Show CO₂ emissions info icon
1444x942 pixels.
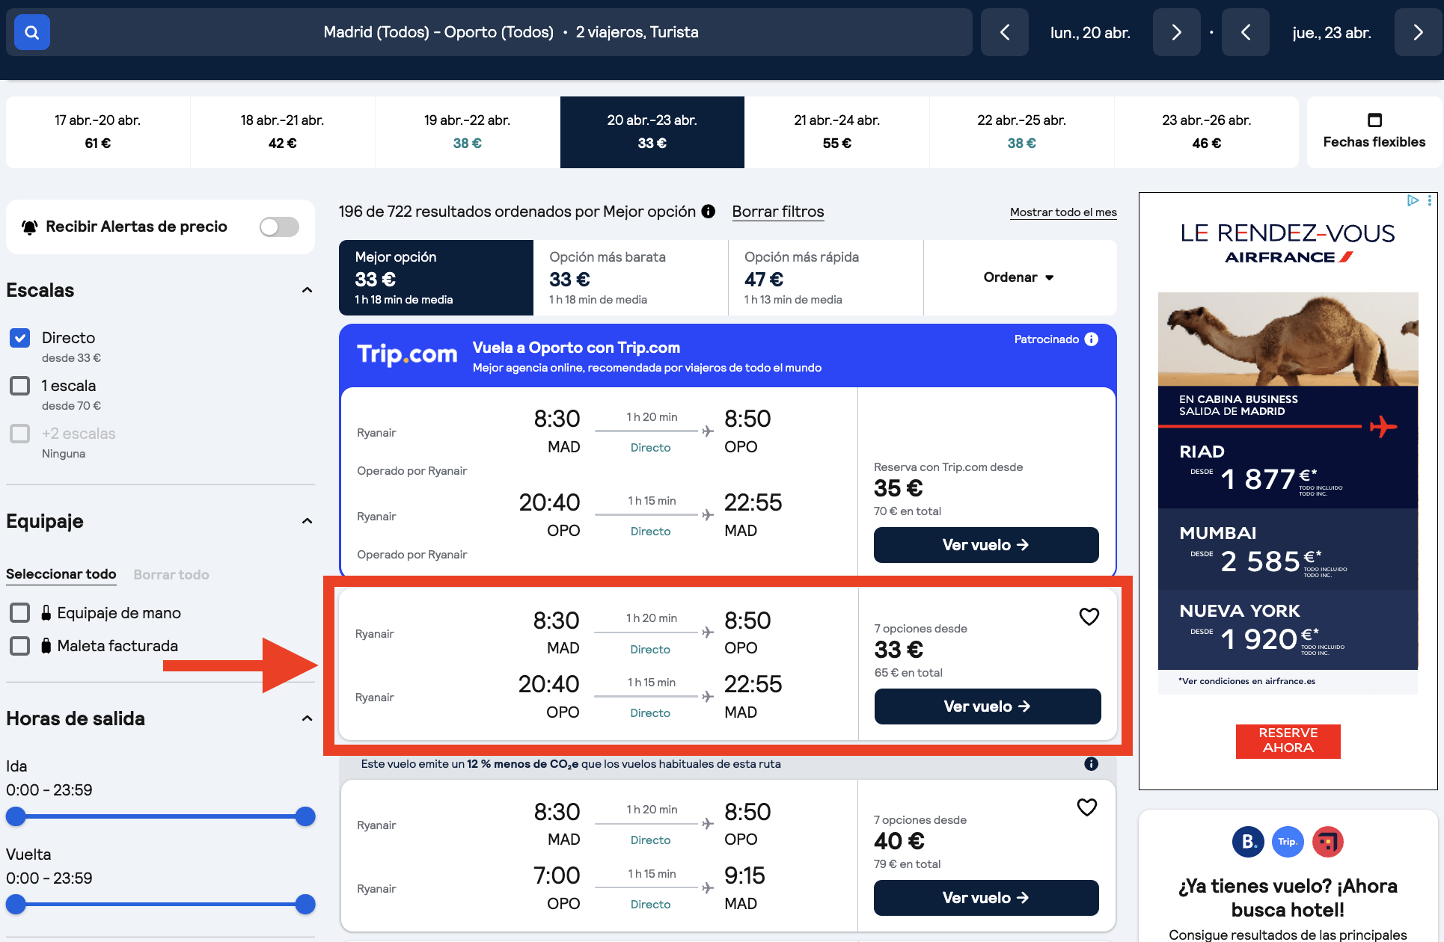point(1092,764)
